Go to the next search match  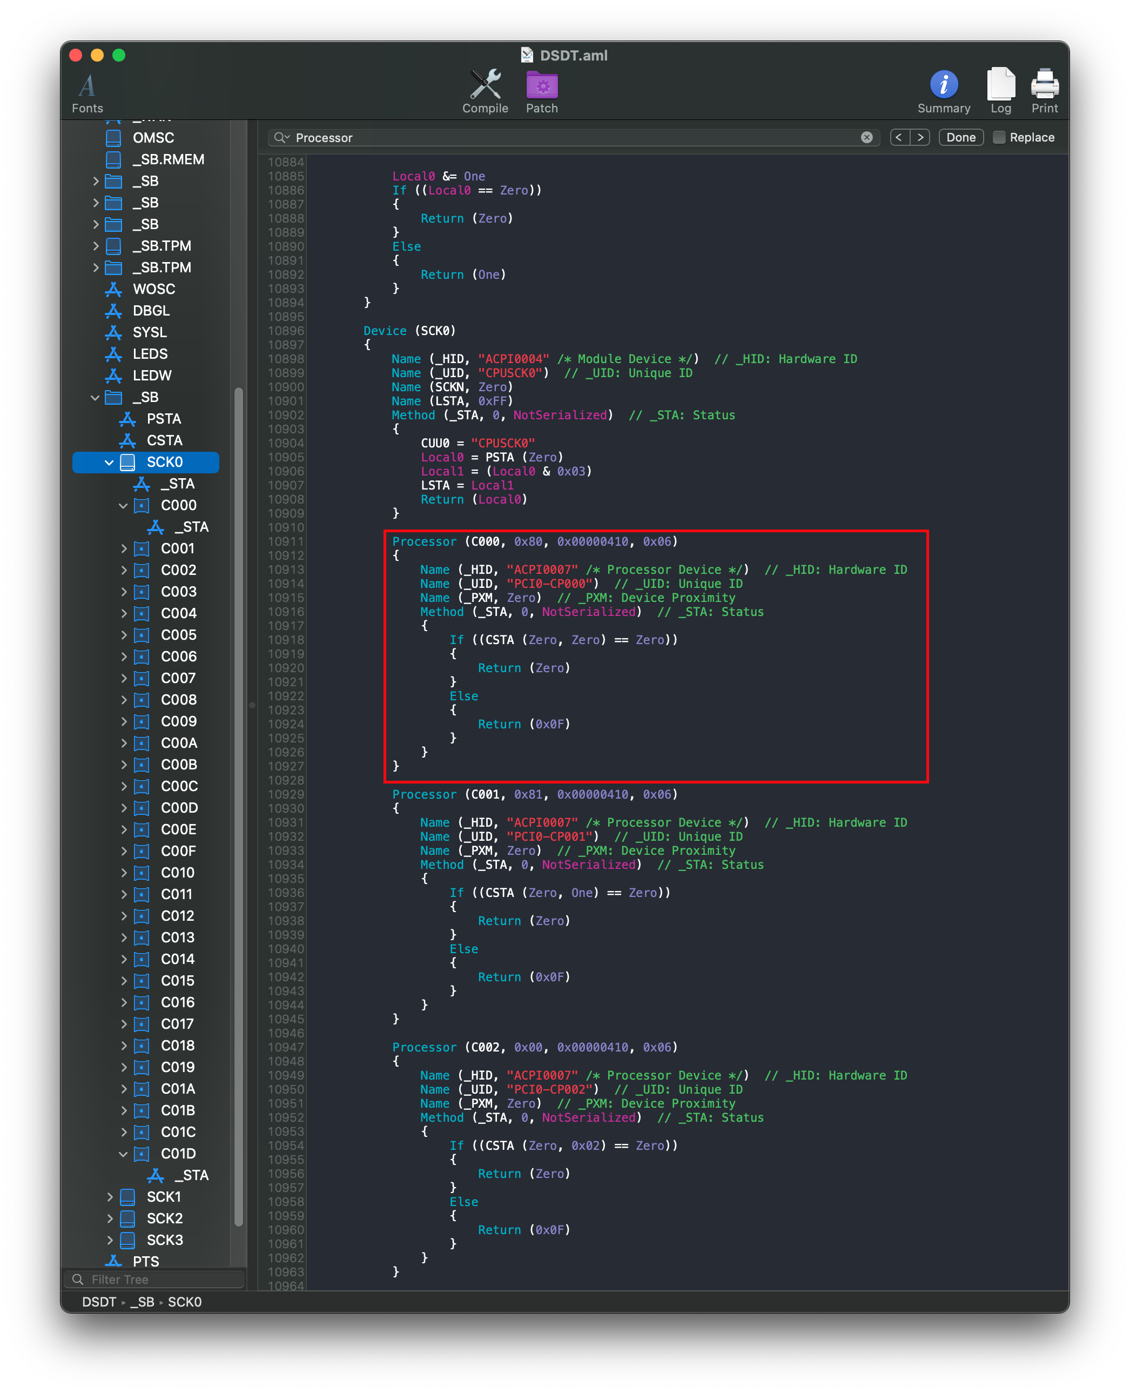pos(920,137)
